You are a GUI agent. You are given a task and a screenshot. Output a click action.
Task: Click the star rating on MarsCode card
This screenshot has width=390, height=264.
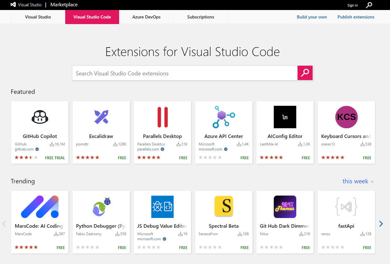click(26, 247)
